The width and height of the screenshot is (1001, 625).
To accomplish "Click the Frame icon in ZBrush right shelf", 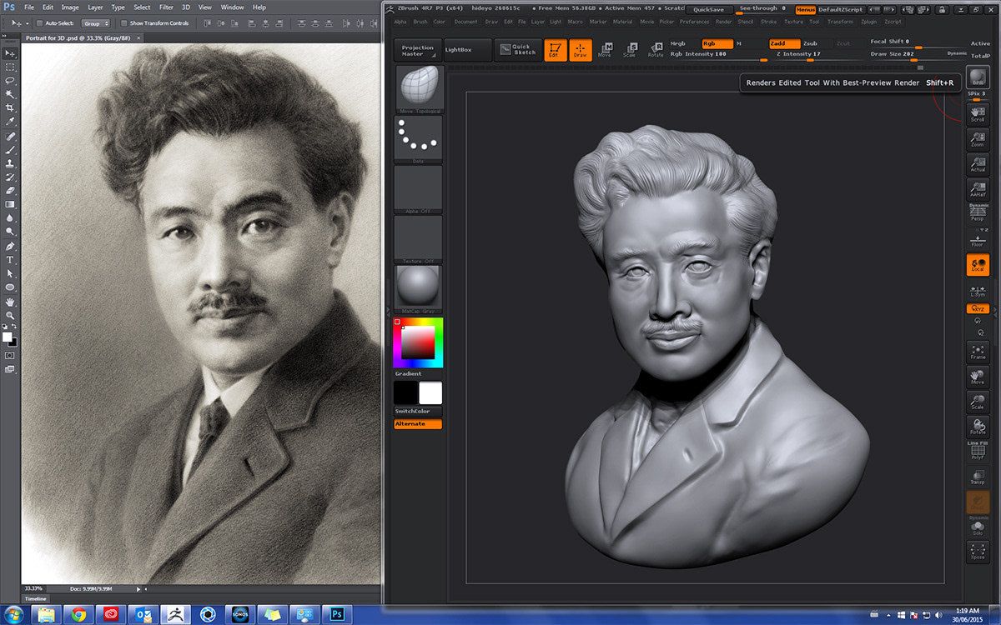I will tap(977, 352).
